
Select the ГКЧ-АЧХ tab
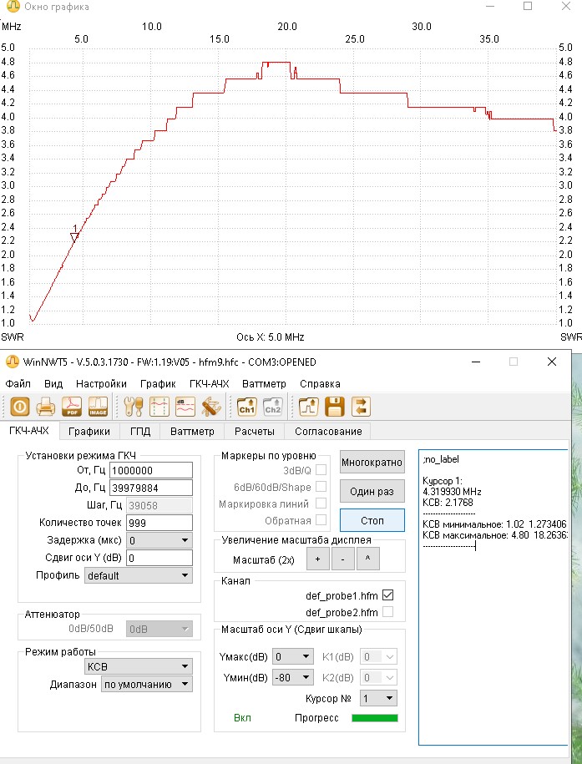29,431
